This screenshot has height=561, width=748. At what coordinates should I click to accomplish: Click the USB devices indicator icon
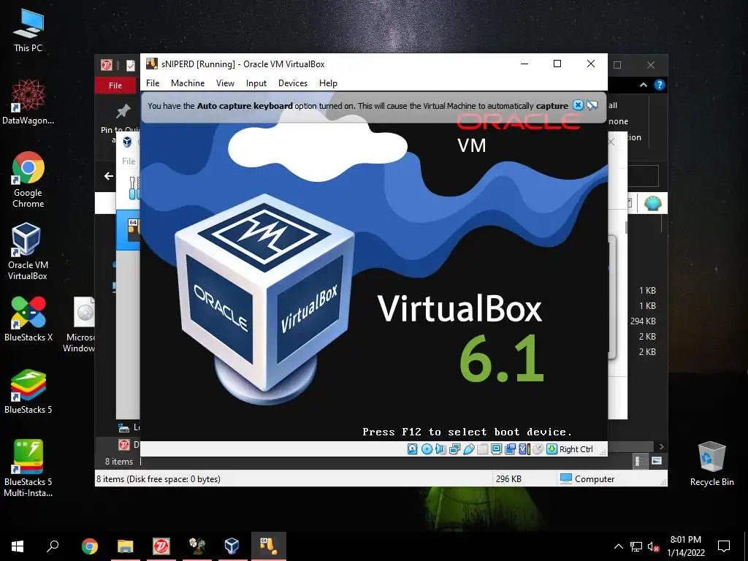[468, 449]
